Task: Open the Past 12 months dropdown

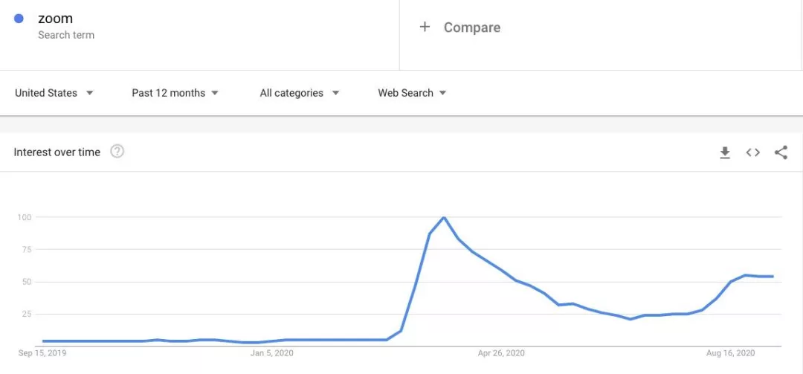Action: 175,93
